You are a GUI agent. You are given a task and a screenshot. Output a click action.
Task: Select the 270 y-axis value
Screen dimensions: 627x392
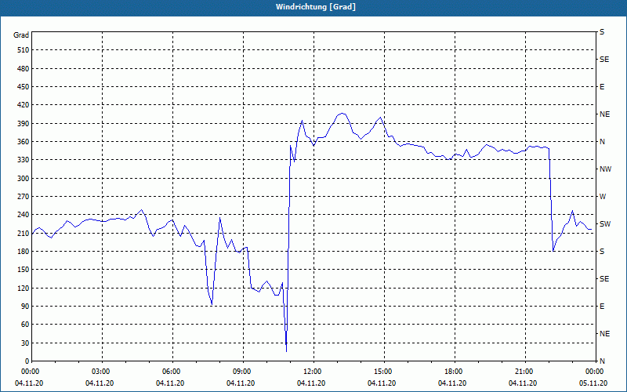24,197
